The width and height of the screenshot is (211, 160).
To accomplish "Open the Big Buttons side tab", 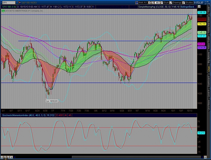I will (209, 58).
